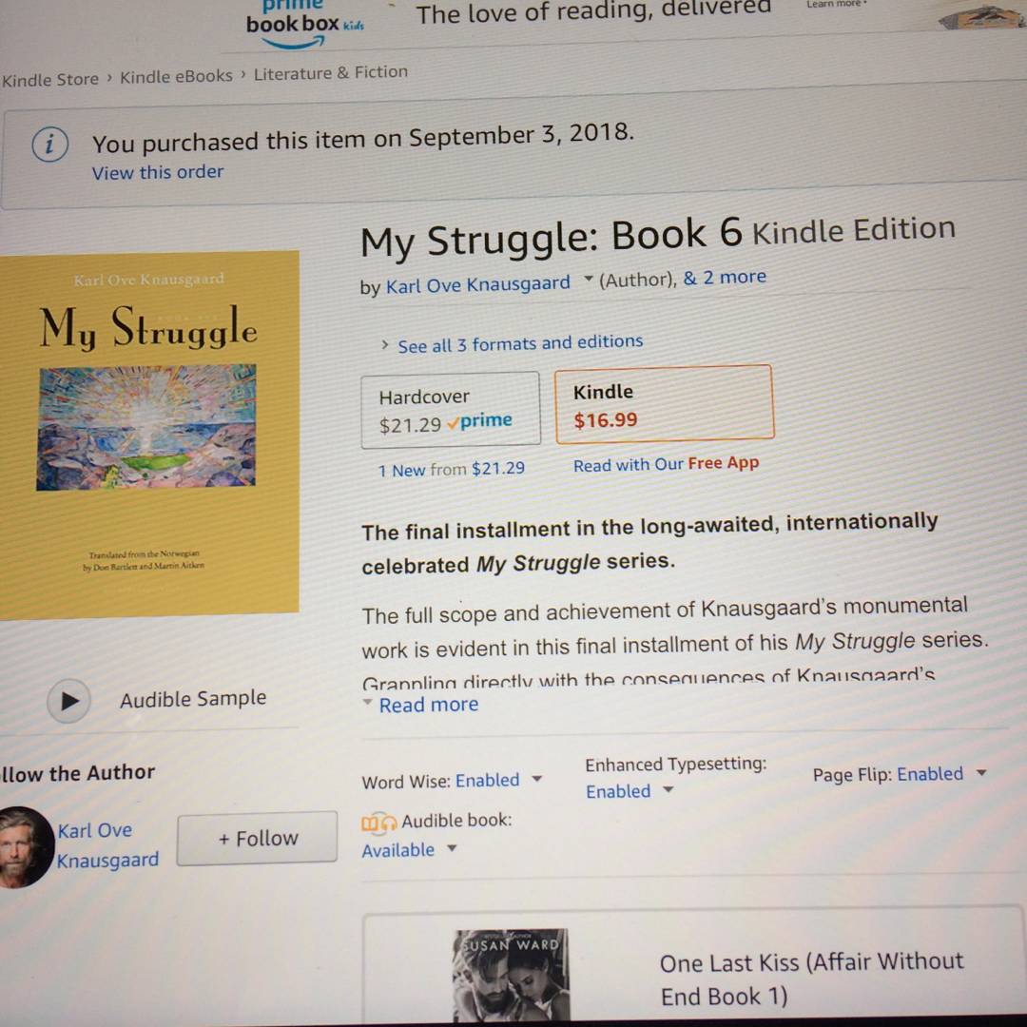
Task: Expand Page Flip Enabled dropdown
Action: tap(980, 773)
